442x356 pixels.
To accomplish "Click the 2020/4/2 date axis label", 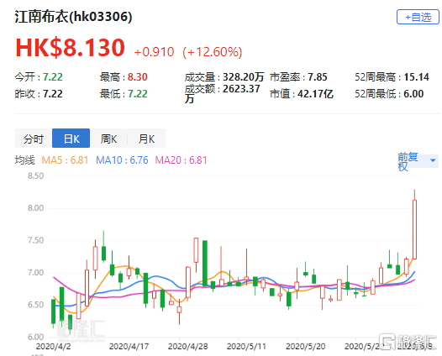I will [53, 347].
